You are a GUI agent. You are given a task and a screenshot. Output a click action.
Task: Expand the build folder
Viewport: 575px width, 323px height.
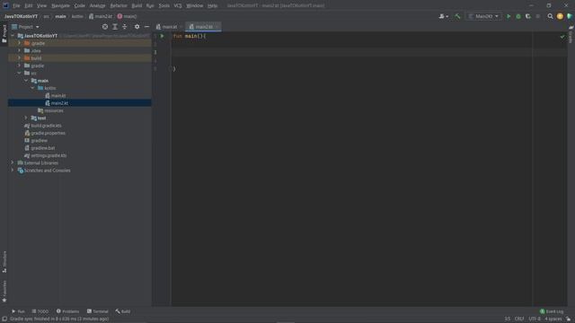pos(20,57)
